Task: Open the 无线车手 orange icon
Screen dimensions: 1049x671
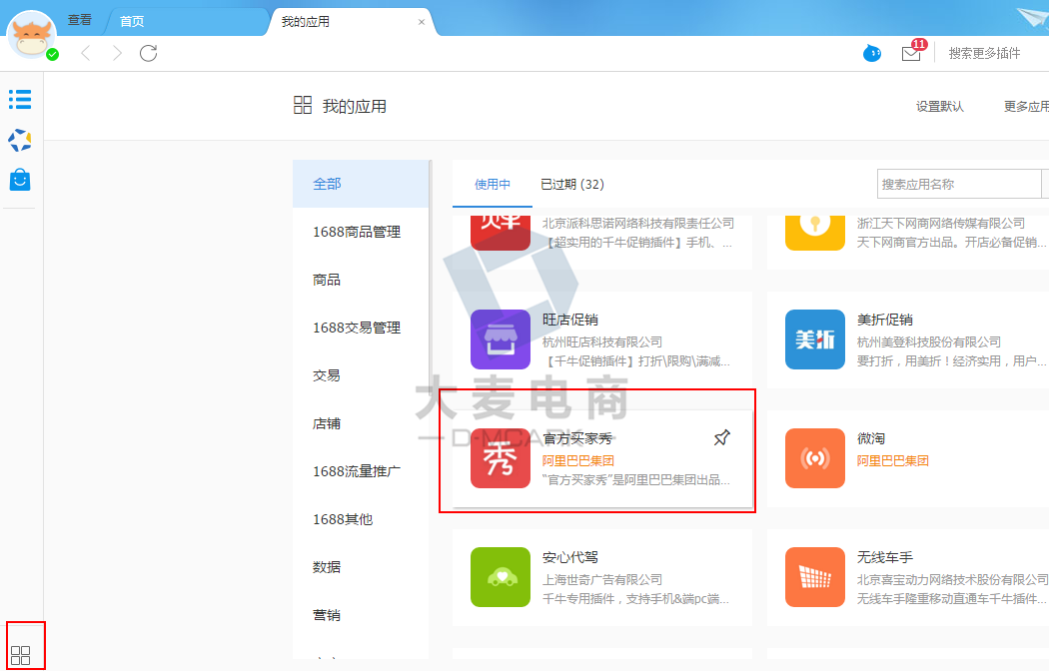Action: tap(815, 577)
